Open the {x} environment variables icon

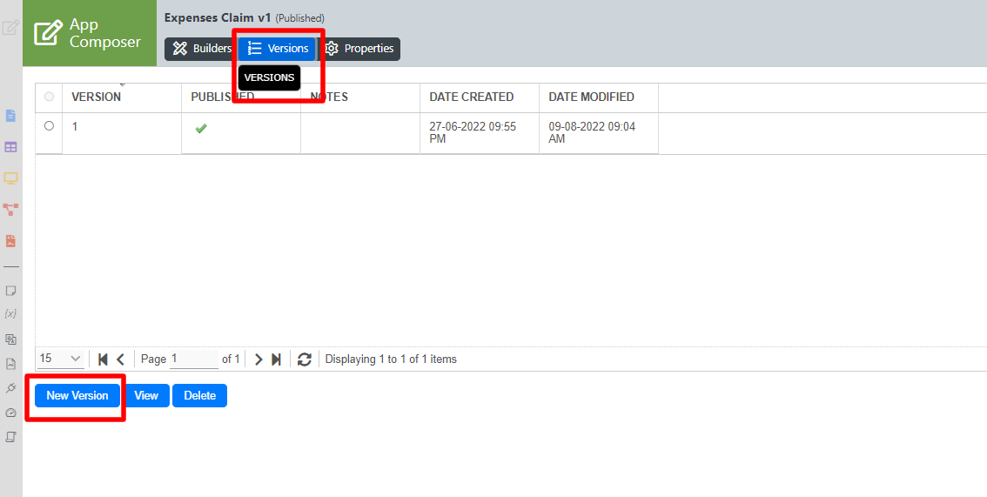click(x=10, y=314)
